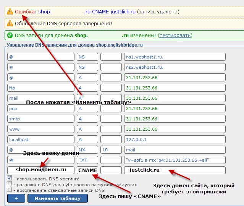Click the shop.мойдомен.ru name field

coord(41,170)
